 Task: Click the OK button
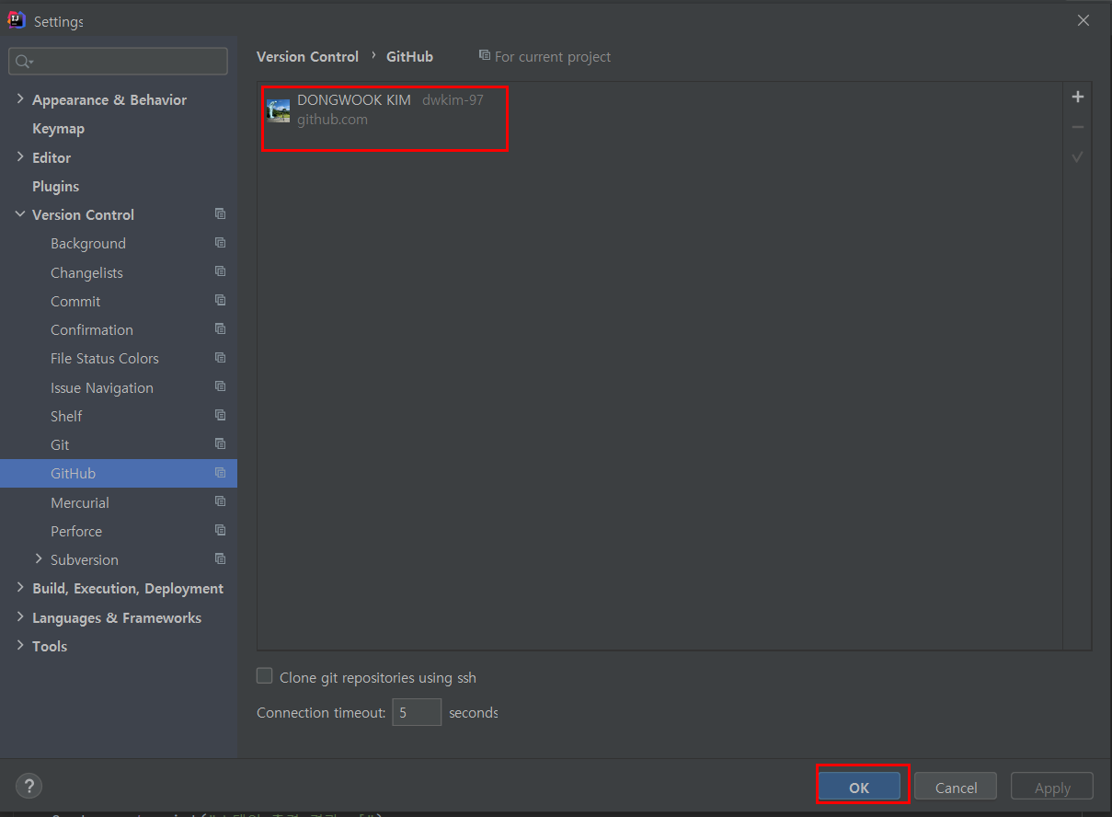tap(859, 787)
